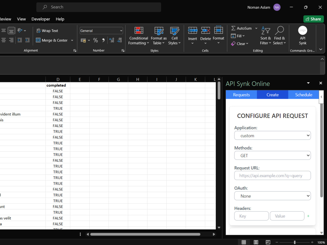Screen dimensions: 327x245
Task: Select column D header
Action: click(58, 79)
